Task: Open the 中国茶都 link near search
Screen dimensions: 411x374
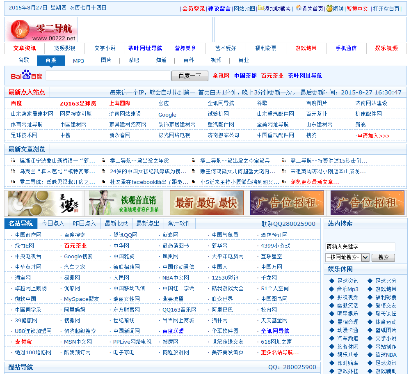Action: click(x=245, y=76)
